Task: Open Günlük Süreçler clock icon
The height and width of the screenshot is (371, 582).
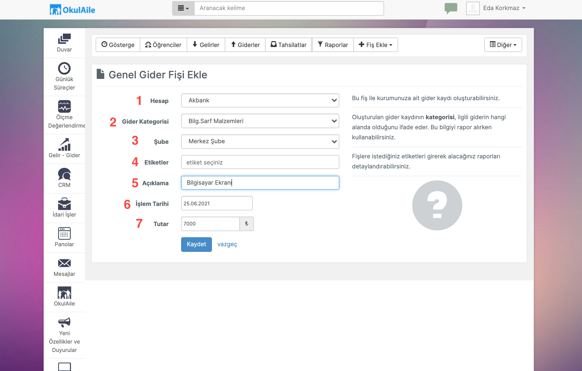Action: point(64,68)
